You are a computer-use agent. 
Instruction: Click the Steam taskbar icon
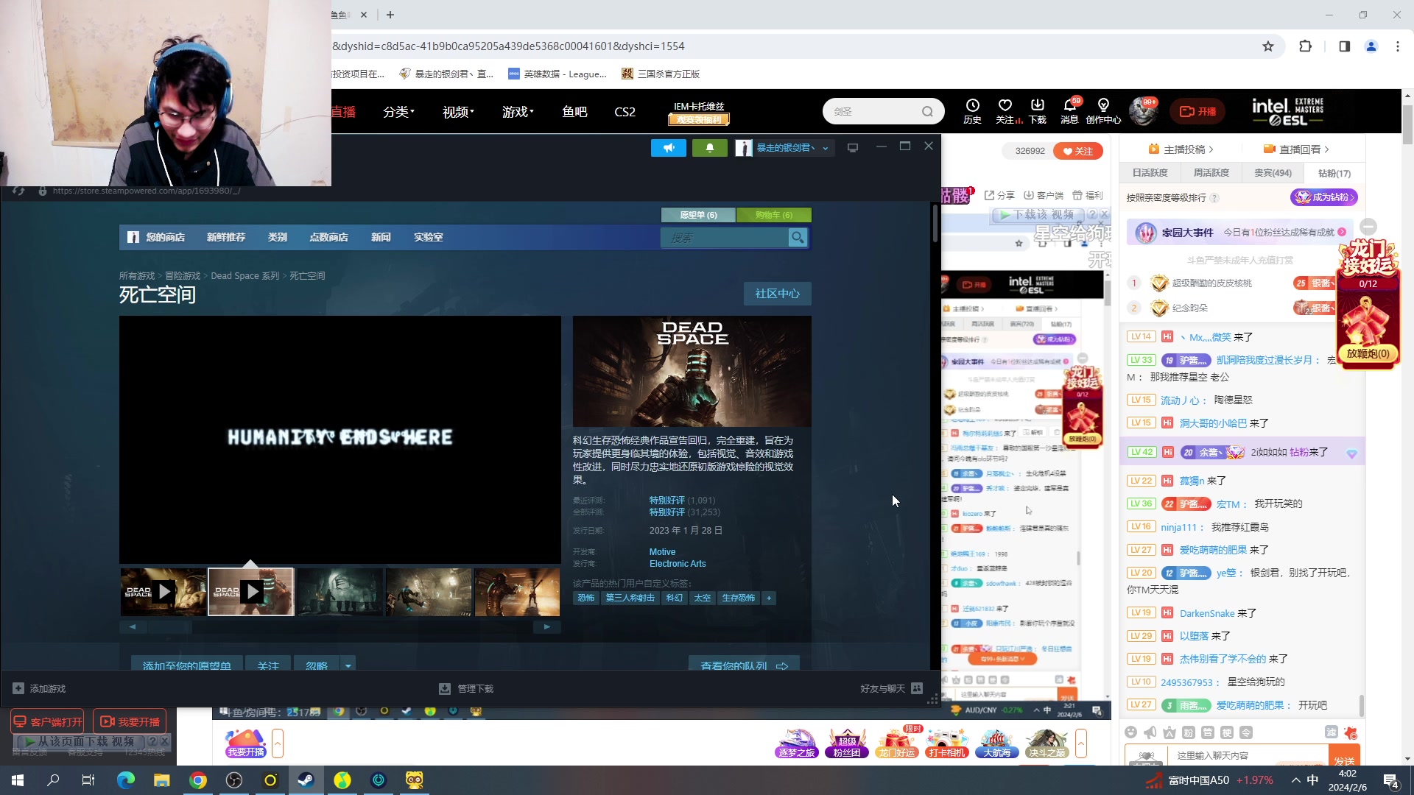(x=306, y=780)
